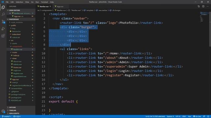Image resolution: width=211 pixels, height=118 pixels.
Task: Click the code minimap preview
Action: click(x=204, y=17)
